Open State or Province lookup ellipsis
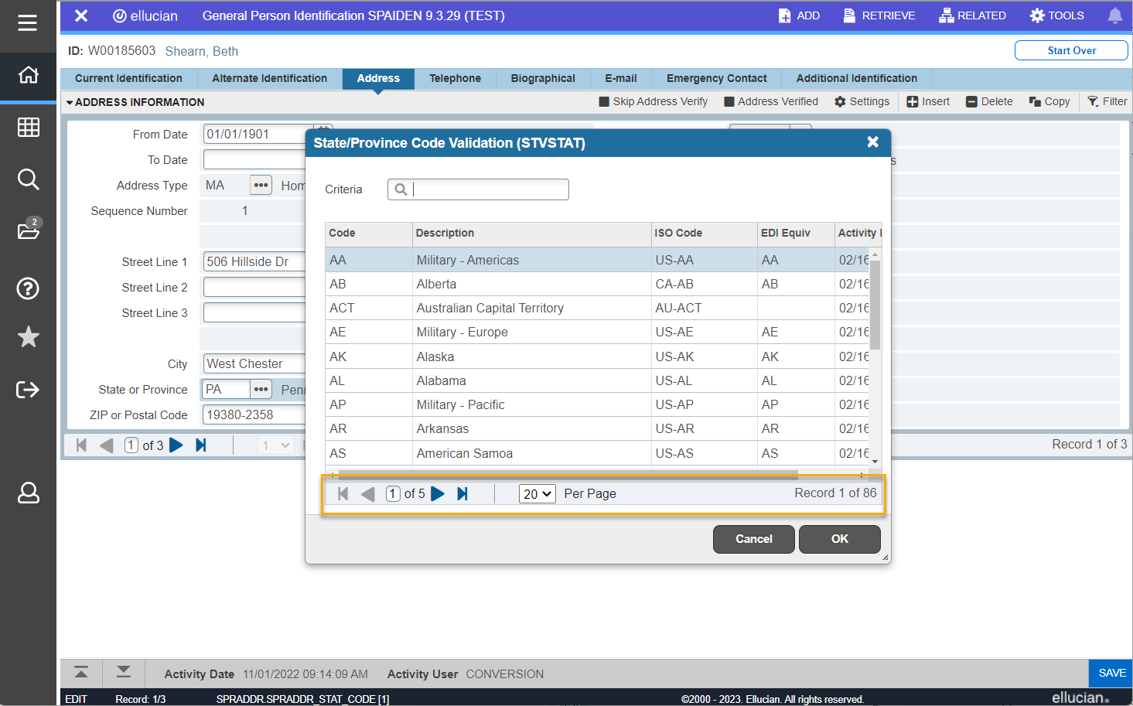1133x706 pixels. (x=261, y=390)
